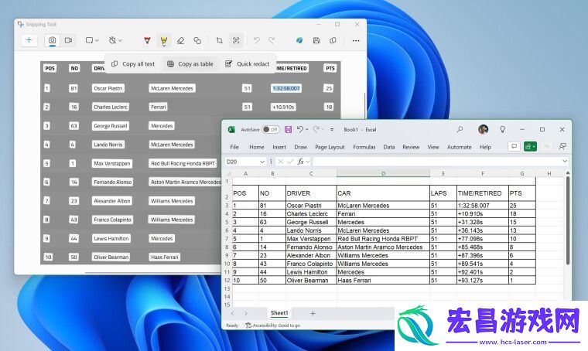This screenshot has height=351, width=588.
Task: Click the lightbulb ideas icon in Excel
Action: [x=502, y=130]
